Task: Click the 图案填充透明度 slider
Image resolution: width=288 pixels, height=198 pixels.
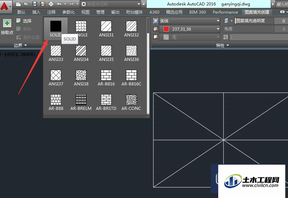Action: (x=254, y=21)
